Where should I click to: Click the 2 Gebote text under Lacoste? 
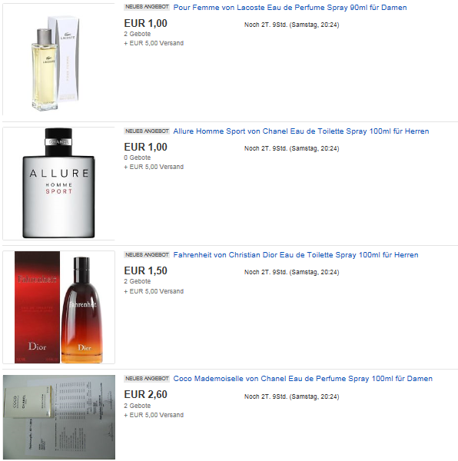138,34
